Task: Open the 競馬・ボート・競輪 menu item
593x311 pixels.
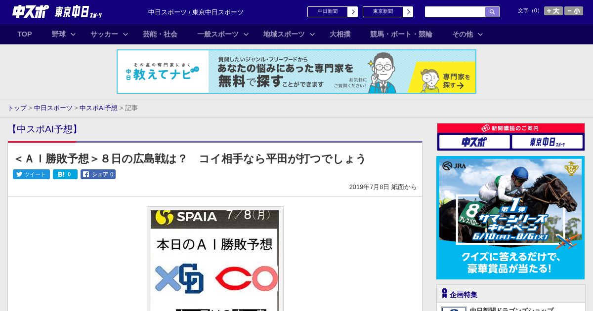Action: (401, 34)
